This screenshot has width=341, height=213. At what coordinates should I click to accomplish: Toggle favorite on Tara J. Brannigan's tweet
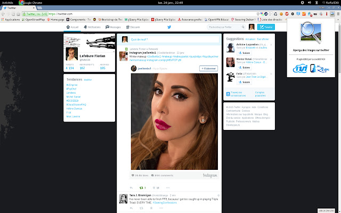tap(151, 208)
